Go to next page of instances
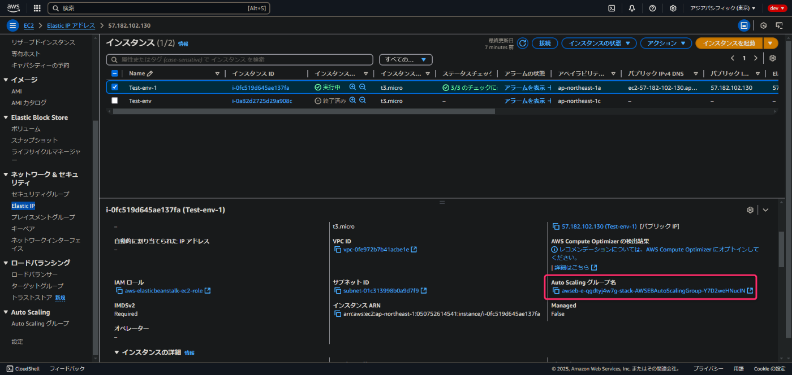This screenshot has height=375, width=792. 755,58
